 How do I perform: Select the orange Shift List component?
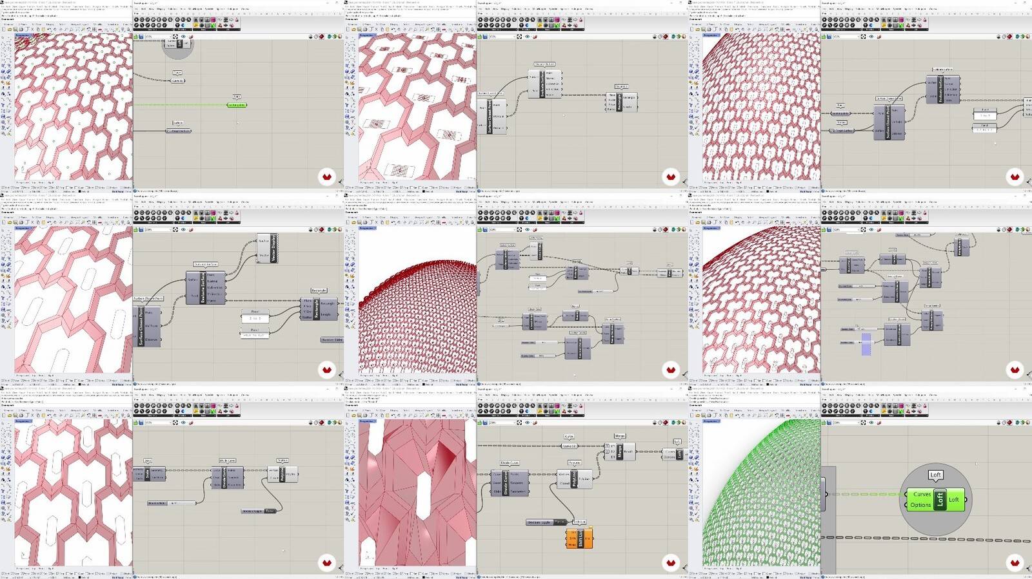click(x=579, y=538)
